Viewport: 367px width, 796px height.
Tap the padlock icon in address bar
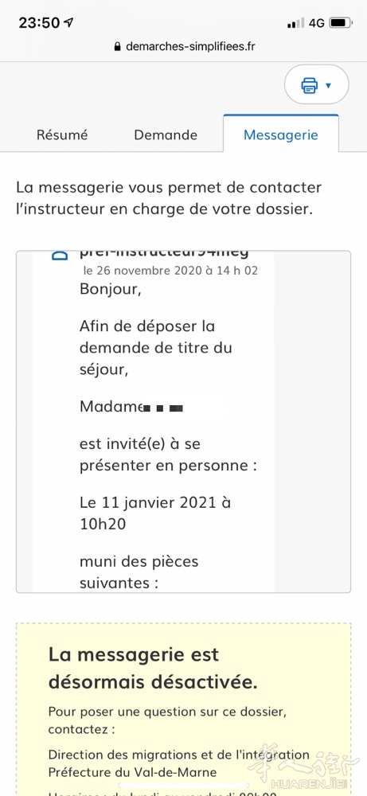118,47
